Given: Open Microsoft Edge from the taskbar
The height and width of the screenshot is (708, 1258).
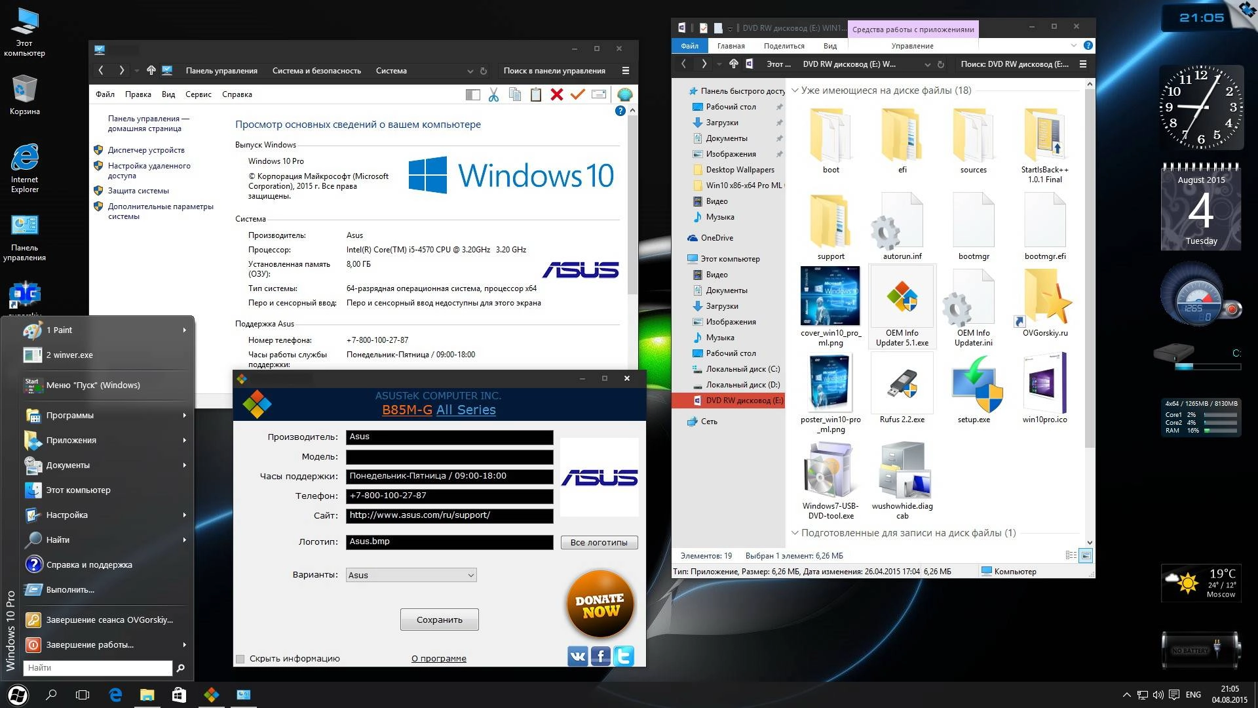Looking at the screenshot, I should point(115,694).
